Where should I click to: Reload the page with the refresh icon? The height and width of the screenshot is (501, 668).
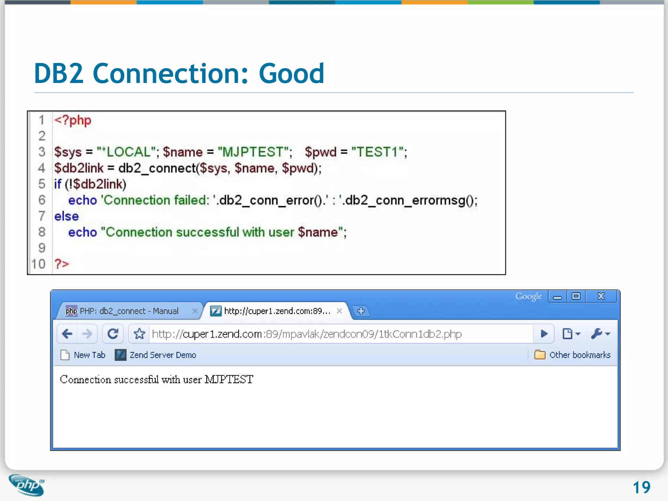113,334
